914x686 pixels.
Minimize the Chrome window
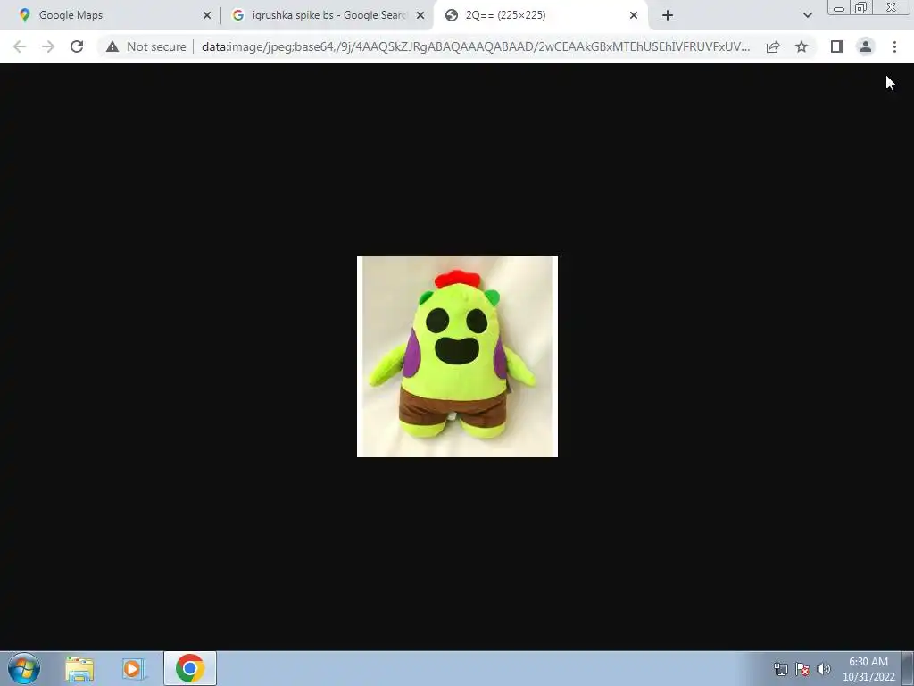point(839,7)
